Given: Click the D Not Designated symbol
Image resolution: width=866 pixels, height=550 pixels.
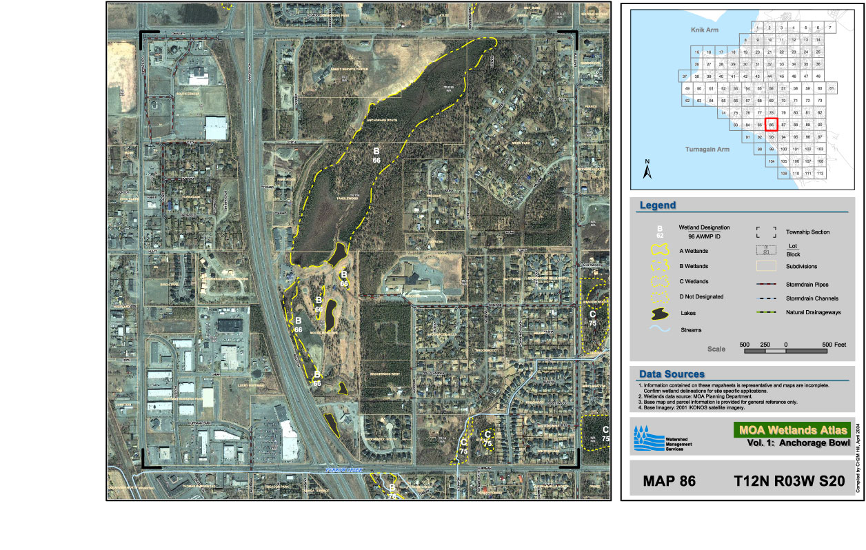Looking at the screenshot, I should pos(661,297).
